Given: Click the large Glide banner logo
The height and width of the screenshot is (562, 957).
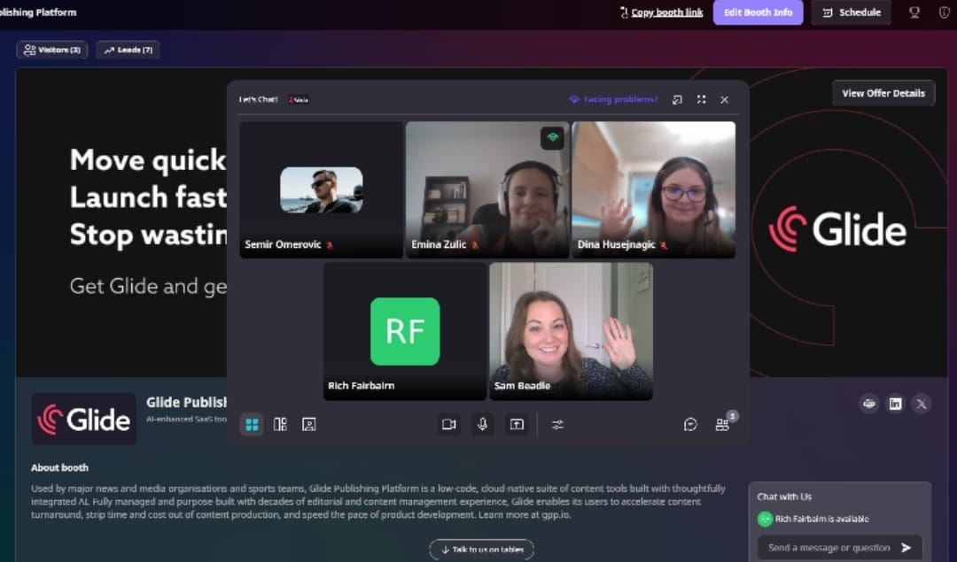Looking at the screenshot, I should (x=838, y=230).
